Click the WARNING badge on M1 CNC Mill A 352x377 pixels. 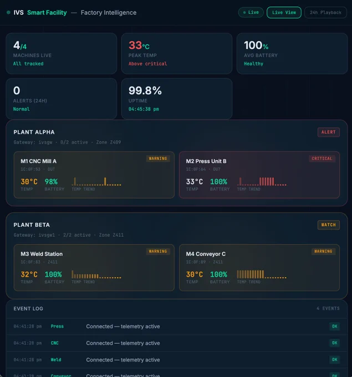pos(158,159)
